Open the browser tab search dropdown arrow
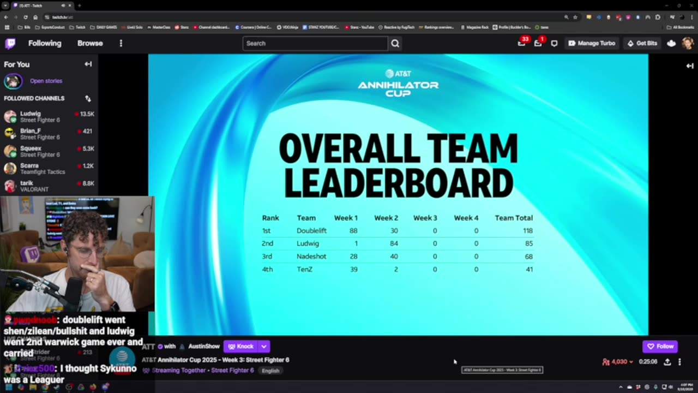The image size is (698, 393). point(4,5)
